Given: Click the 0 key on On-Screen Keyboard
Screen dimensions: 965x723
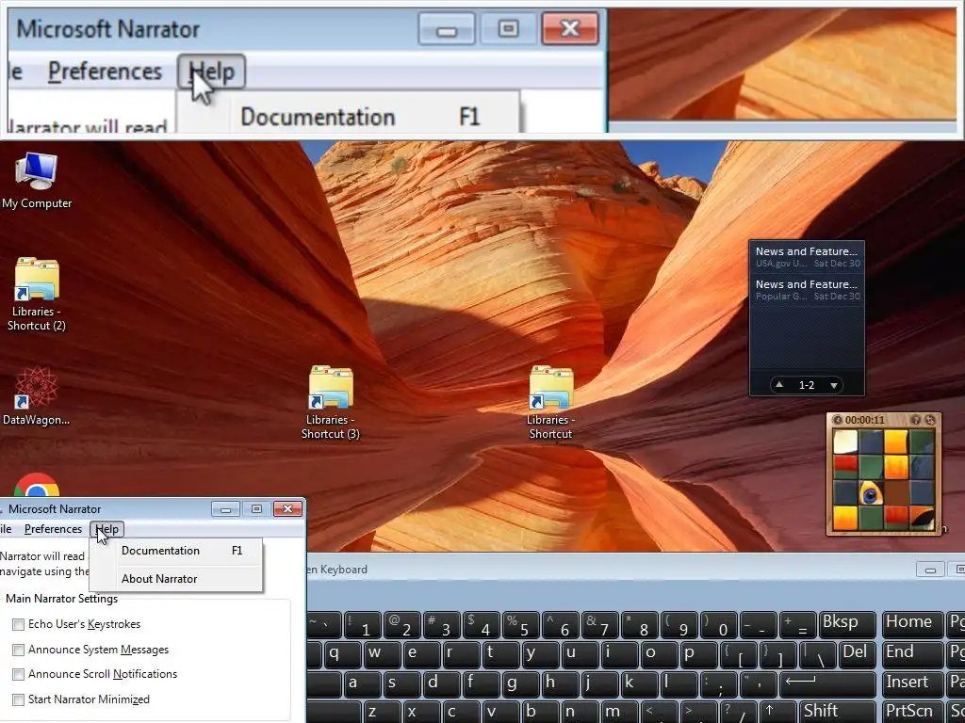Looking at the screenshot, I should [x=719, y=625].
